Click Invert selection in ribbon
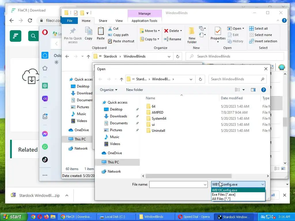Screen dimensions: 295x221 pyautogui.click(x=263, y=41)
